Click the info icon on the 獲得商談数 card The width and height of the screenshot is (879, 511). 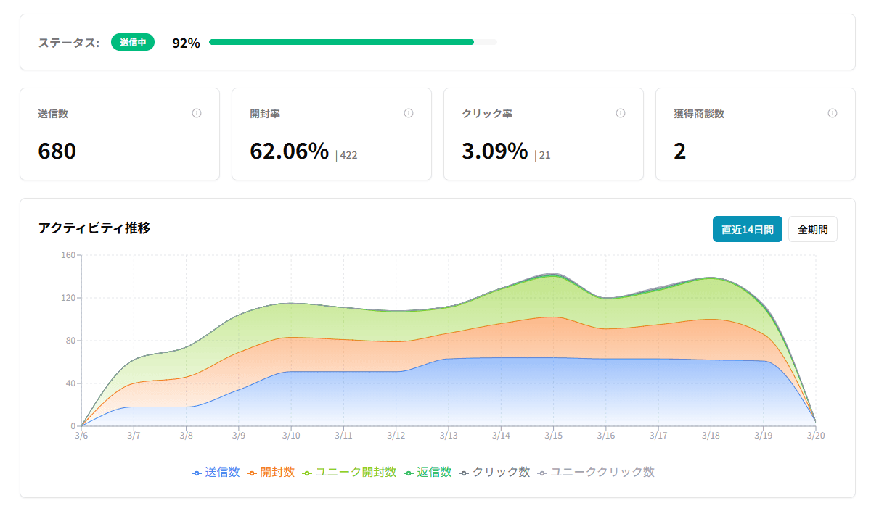832,113
